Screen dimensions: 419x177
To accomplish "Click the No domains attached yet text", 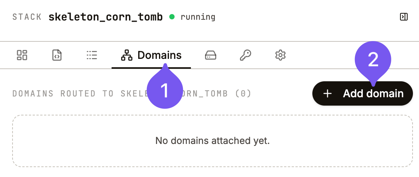I will coord(213,141).
